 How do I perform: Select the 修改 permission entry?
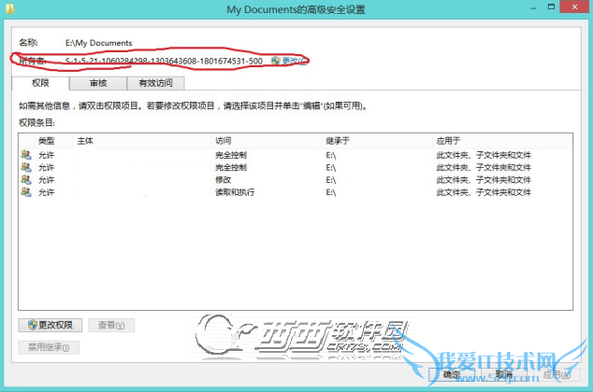pos(296,180)
